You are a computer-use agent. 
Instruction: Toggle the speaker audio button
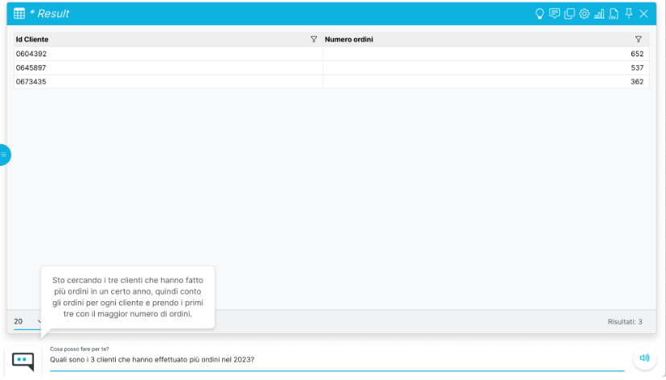[644, 358]
